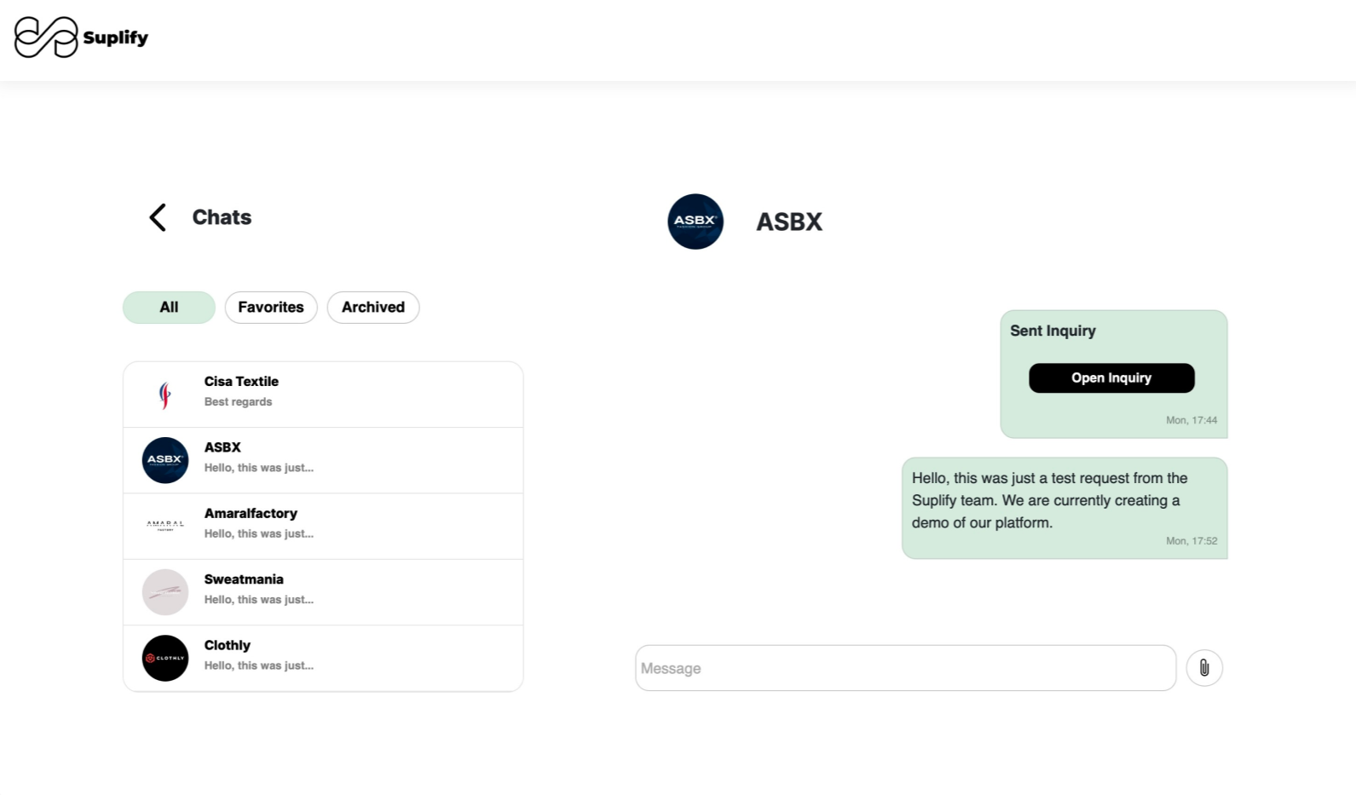Click Cisa Textile's logo avatar

pos(165,395)
